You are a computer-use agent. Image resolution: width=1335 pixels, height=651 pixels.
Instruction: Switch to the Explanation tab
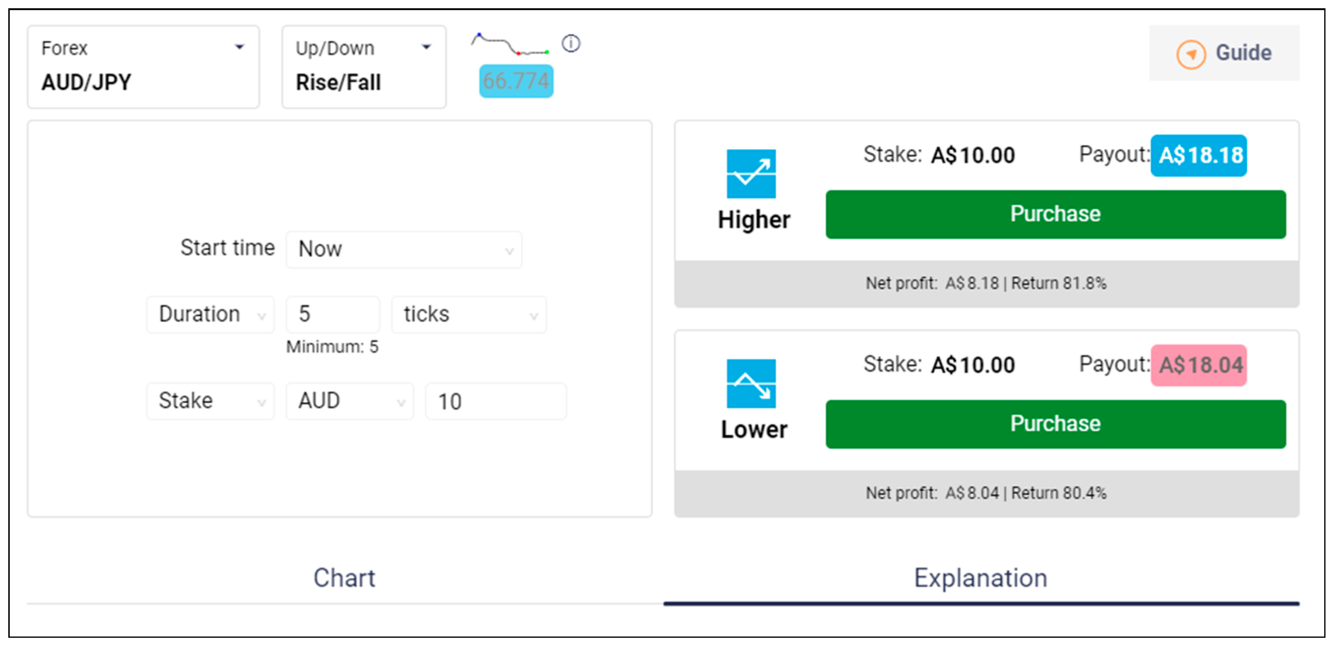[980, 578]
